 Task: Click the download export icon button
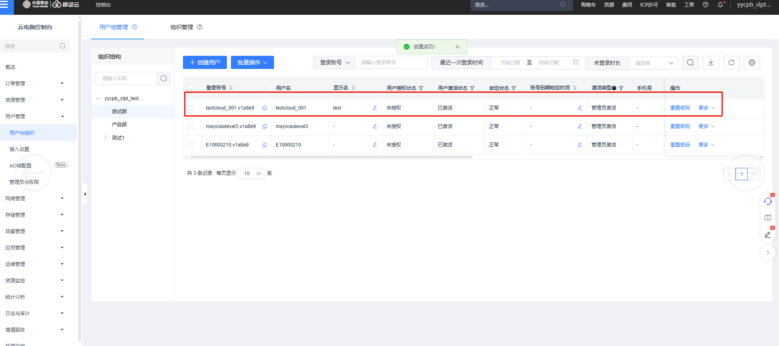(711, 62)
